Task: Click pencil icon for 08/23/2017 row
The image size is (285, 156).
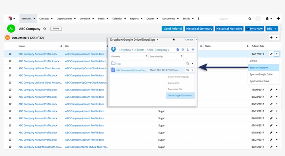Action: (271, 97)
